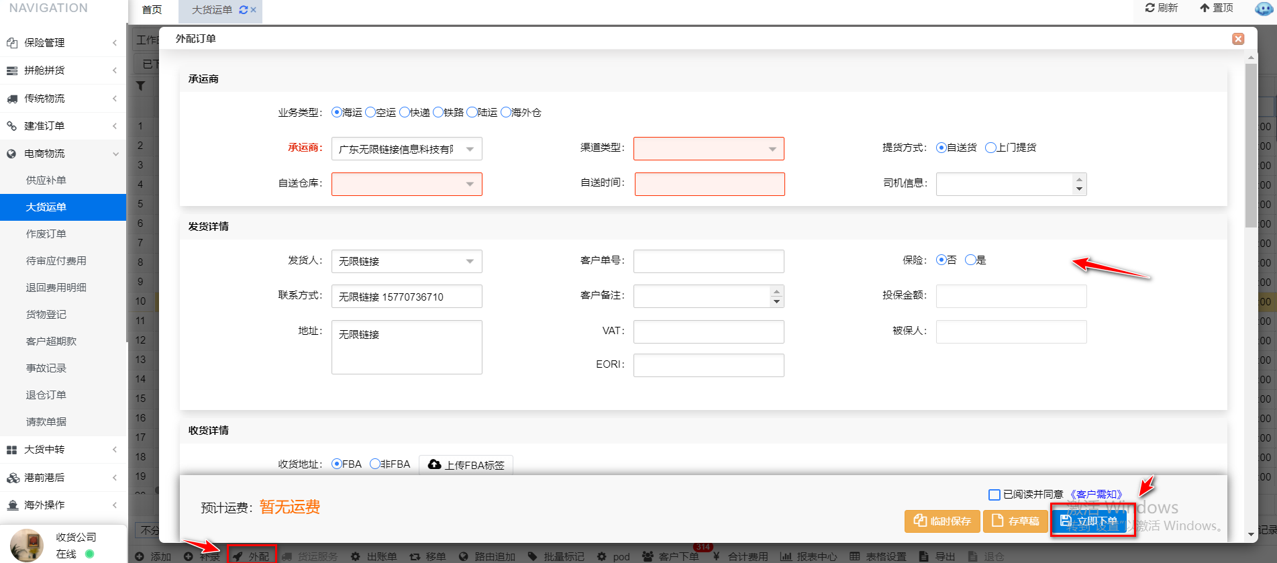Viewport: 1277px width, 563px height.
Task: Switch to the 首页 tab
Action: tap(152, 10)
